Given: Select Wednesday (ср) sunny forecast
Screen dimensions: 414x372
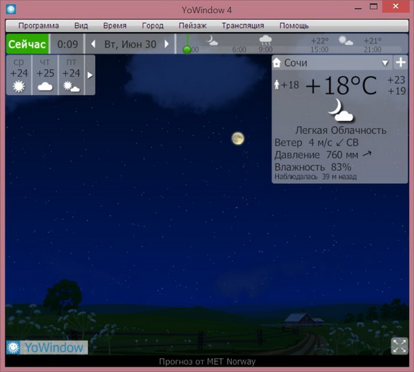Looking at the screenshot, I should (19, 76).
